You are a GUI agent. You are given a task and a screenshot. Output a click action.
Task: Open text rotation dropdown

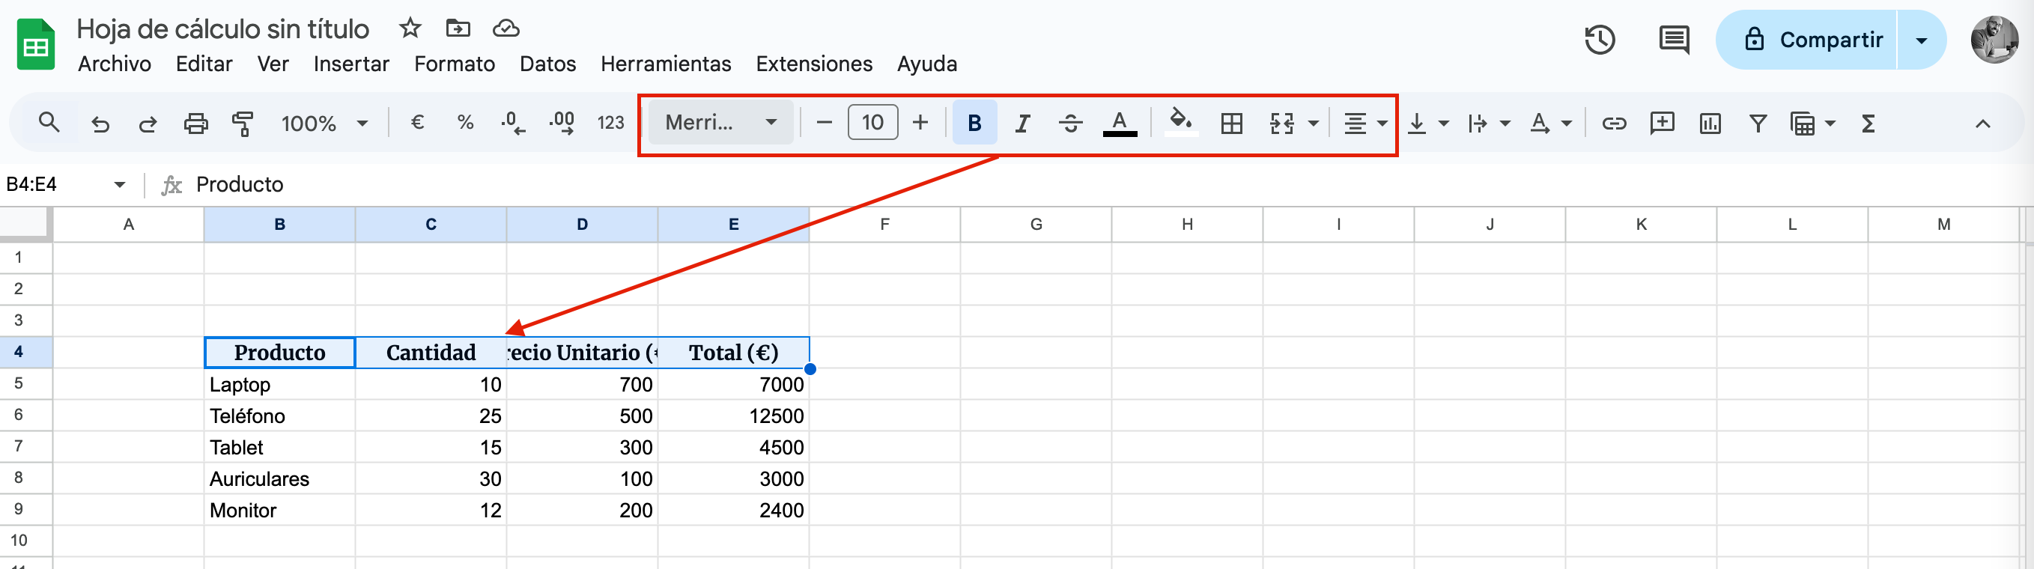[x=1550, y=123]
